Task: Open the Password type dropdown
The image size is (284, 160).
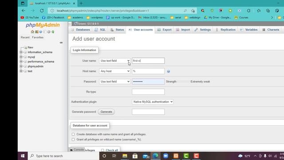Action: pyautogui.click(x=114, y=82)
